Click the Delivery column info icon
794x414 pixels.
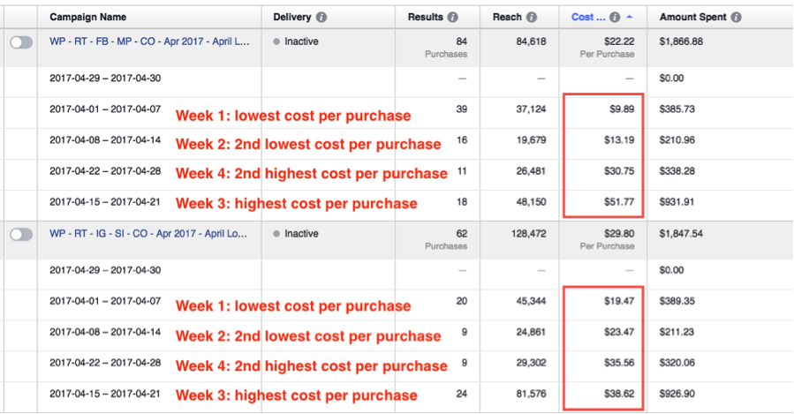321,17
